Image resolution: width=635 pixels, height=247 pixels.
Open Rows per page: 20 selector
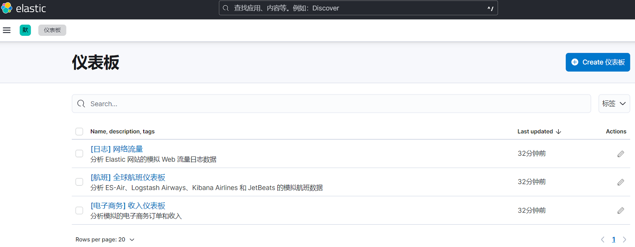click(x=105, y=240)
